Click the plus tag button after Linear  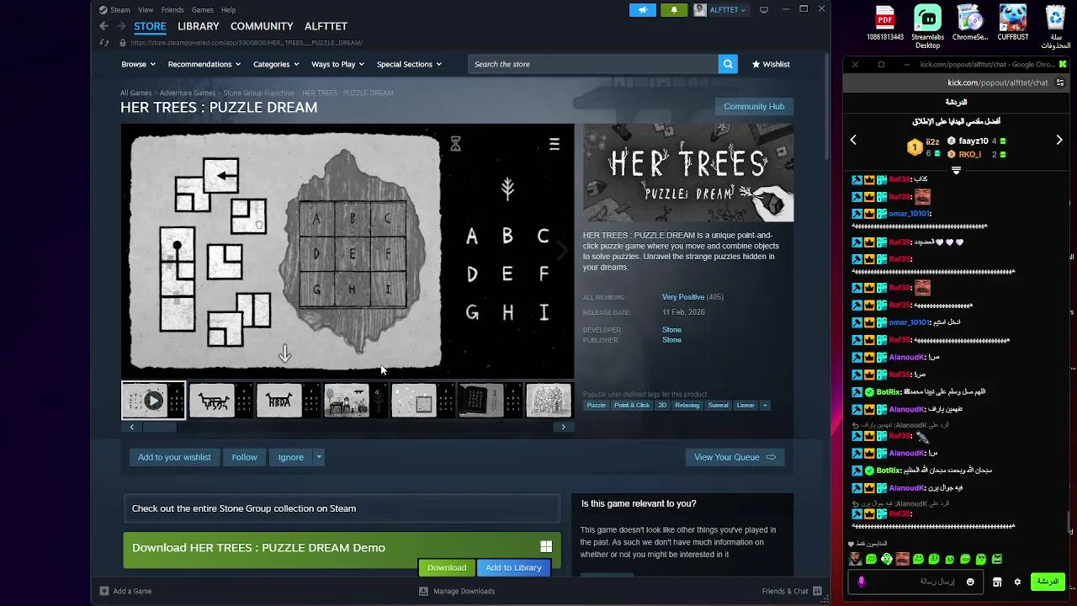(x=765, y=405)
